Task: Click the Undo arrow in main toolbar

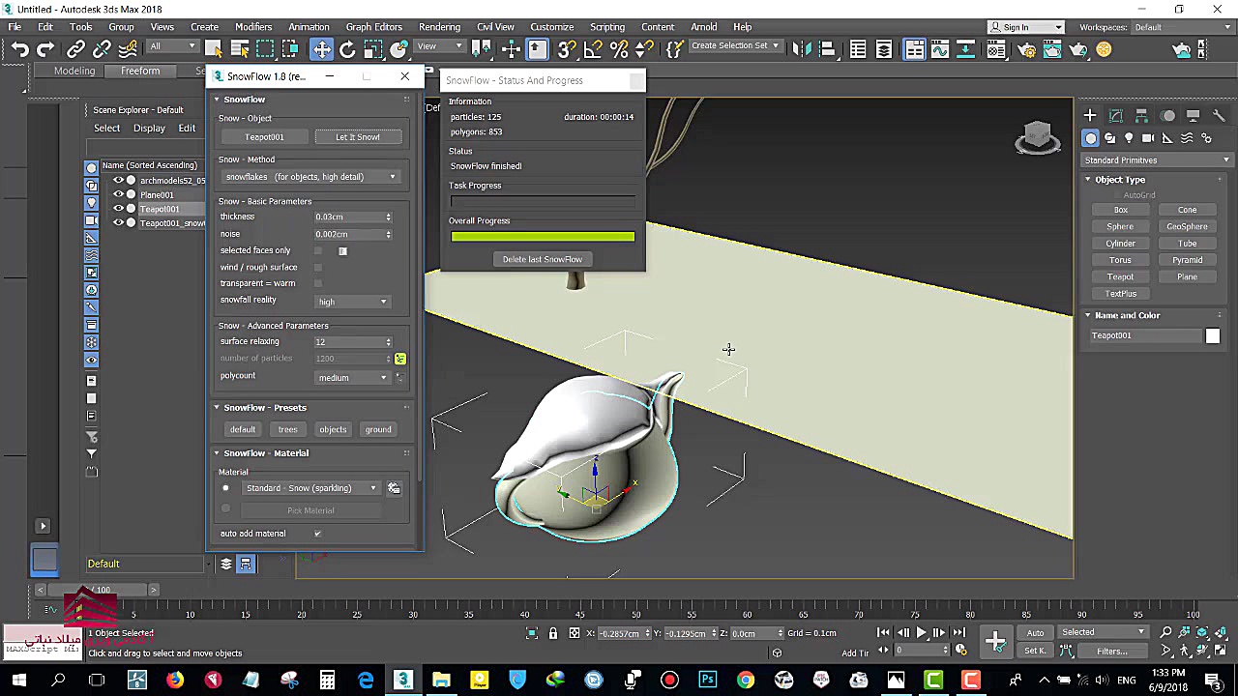Action: pos(19,49)
